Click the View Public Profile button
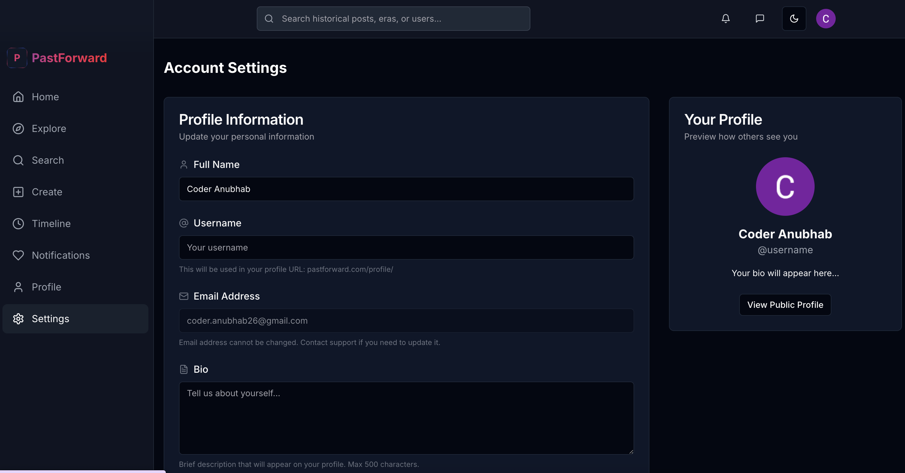The height and width of the screenshot is (473, 905). [x=785, y=305]
